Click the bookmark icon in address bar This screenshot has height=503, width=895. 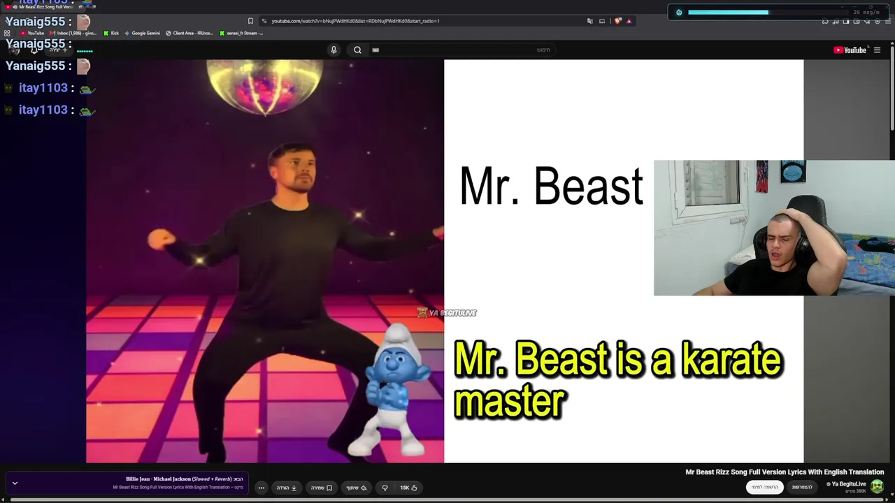250,21
